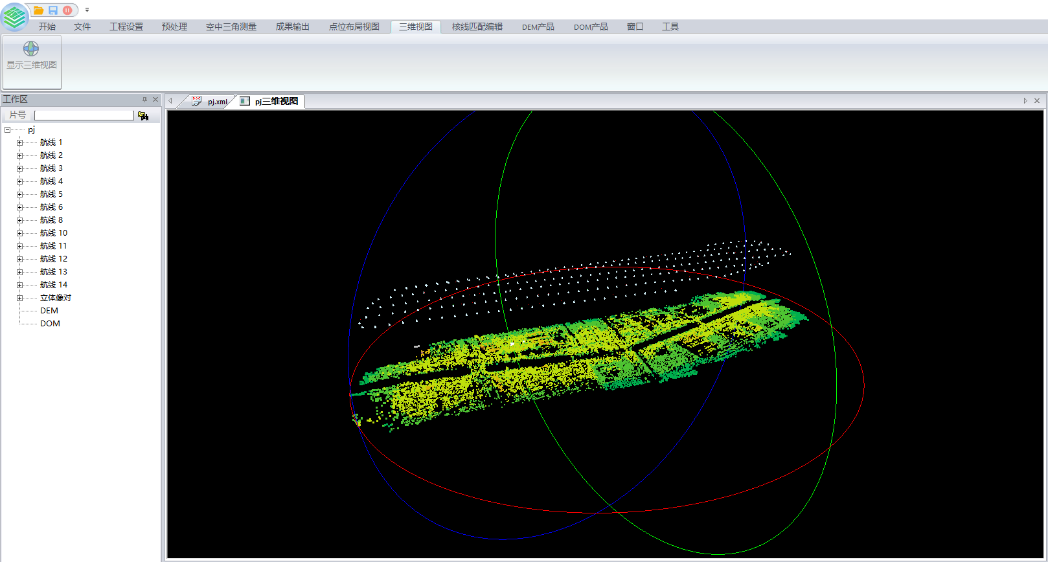Click the red pause icon

[x=67, y=10]
